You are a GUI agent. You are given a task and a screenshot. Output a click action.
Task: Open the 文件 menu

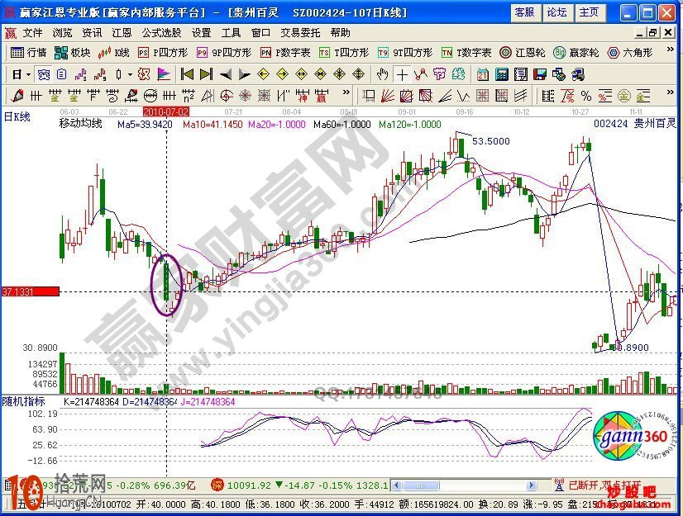coord(33,33)
